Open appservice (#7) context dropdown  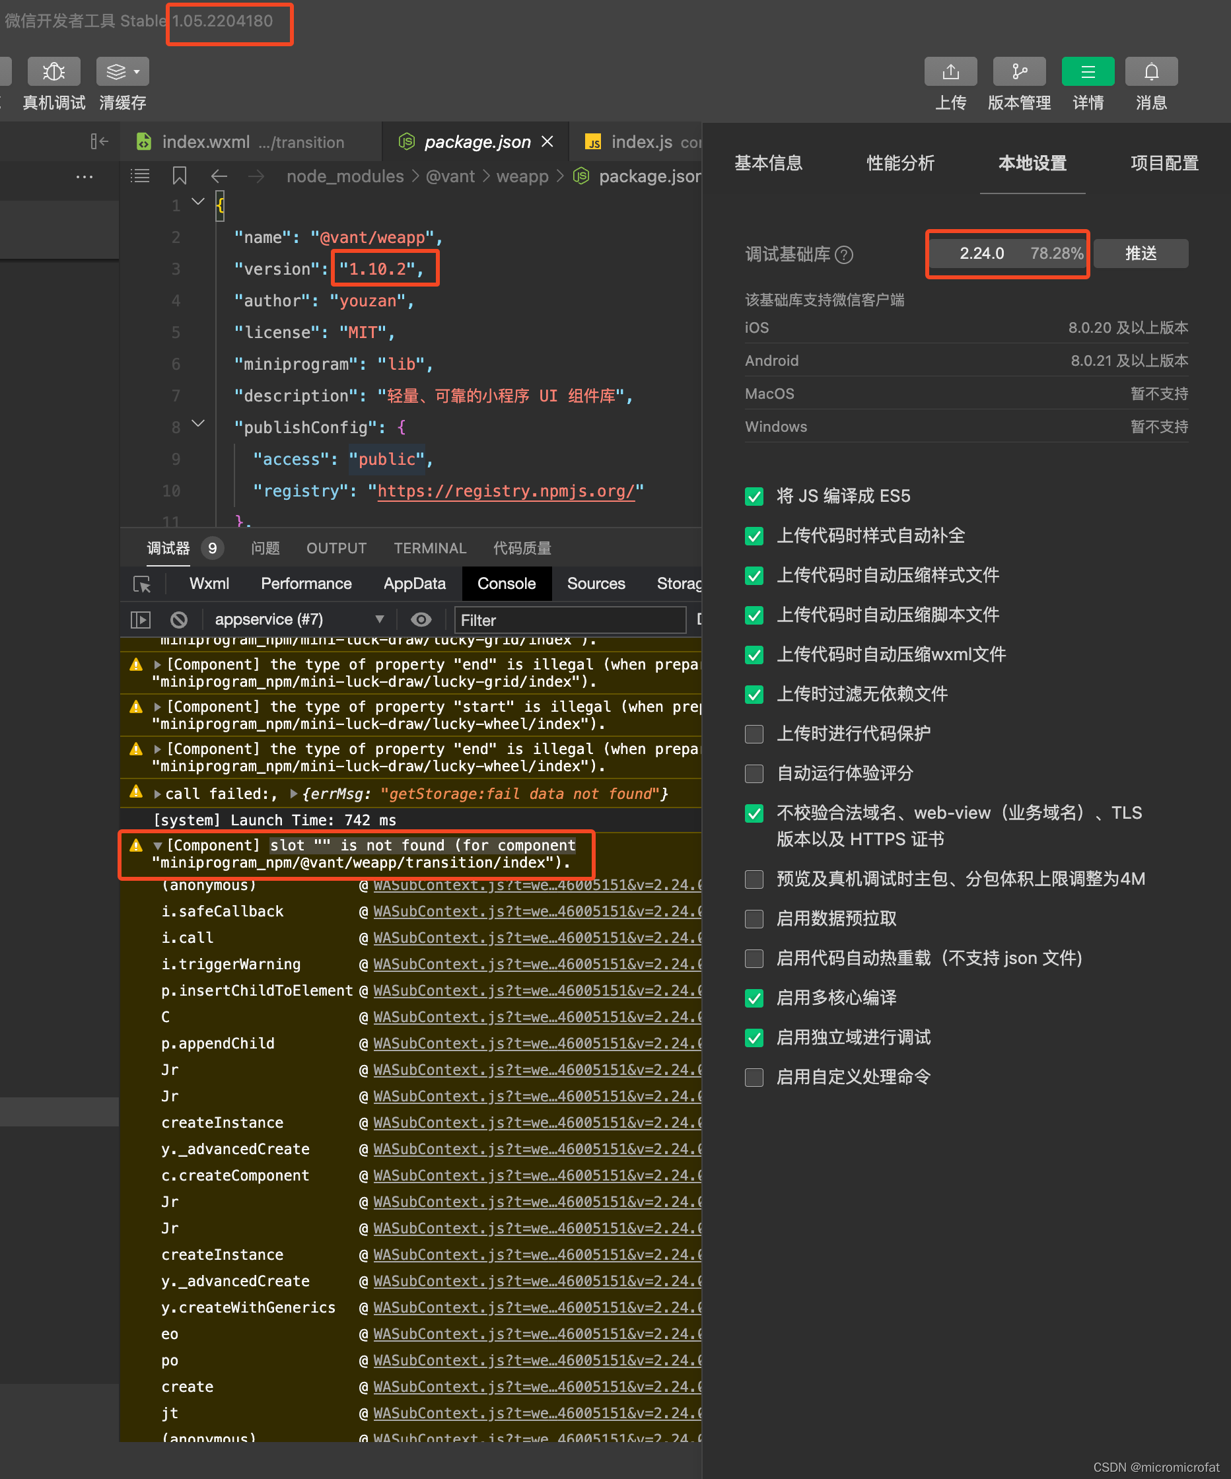(x=299, y=620)
